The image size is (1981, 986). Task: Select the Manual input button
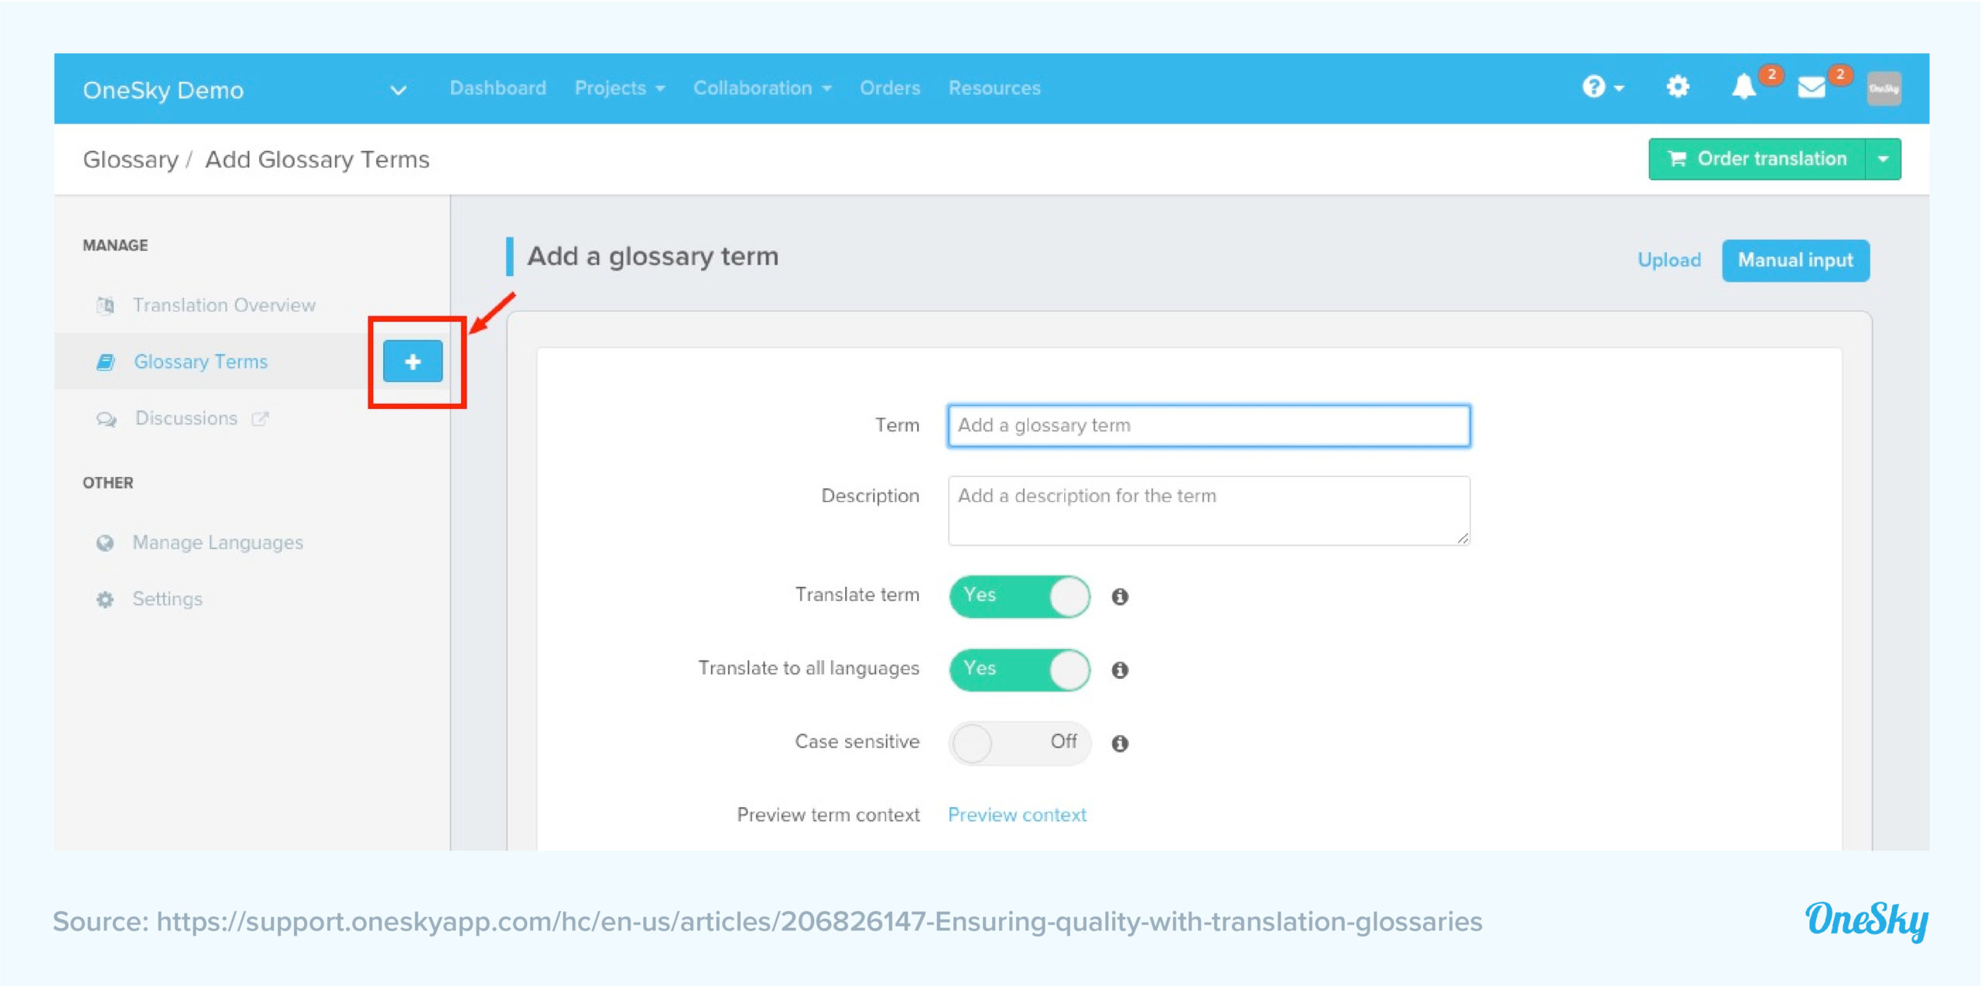[1795, 261]
